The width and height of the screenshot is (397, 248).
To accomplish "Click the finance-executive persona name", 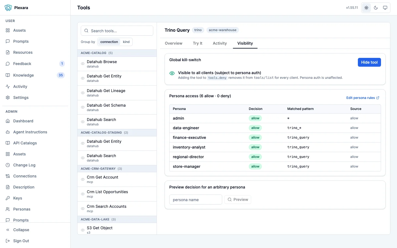I will click(x=189, y=138).
